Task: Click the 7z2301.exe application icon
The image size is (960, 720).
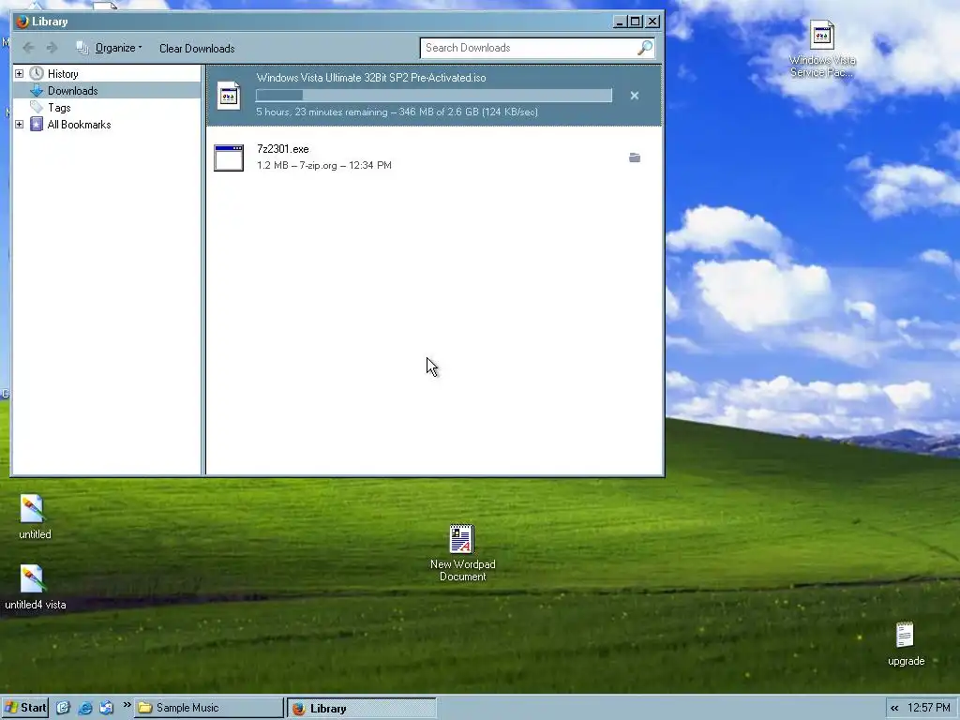Action: (x=229, y=157)
